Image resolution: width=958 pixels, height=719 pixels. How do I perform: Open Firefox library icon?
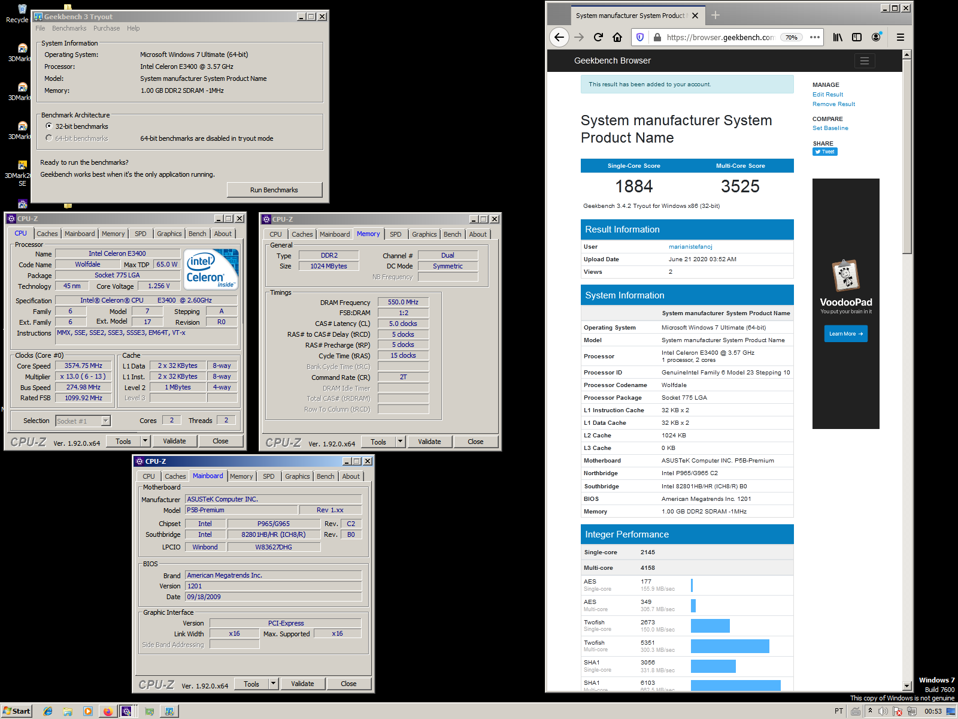(838, 37)
